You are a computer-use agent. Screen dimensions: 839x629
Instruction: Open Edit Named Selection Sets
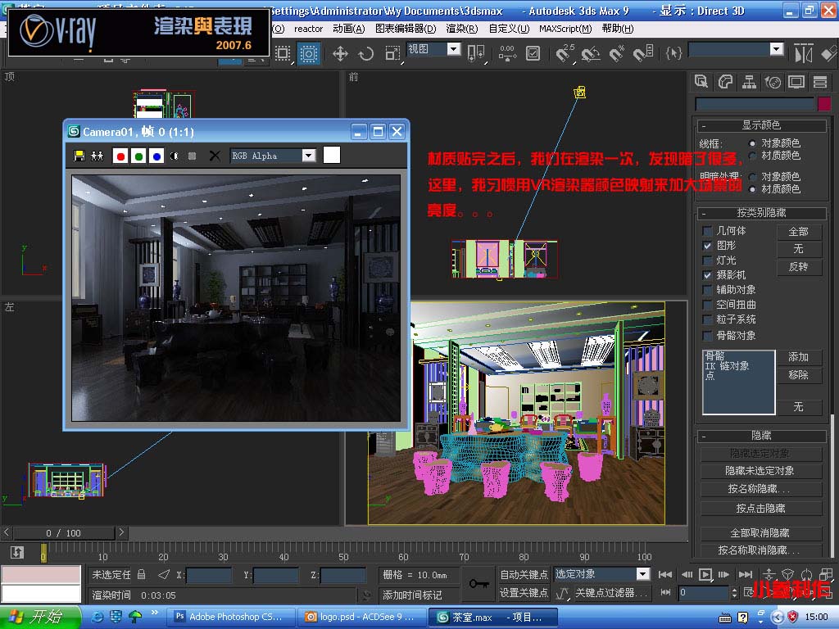(x=673, y=53)
